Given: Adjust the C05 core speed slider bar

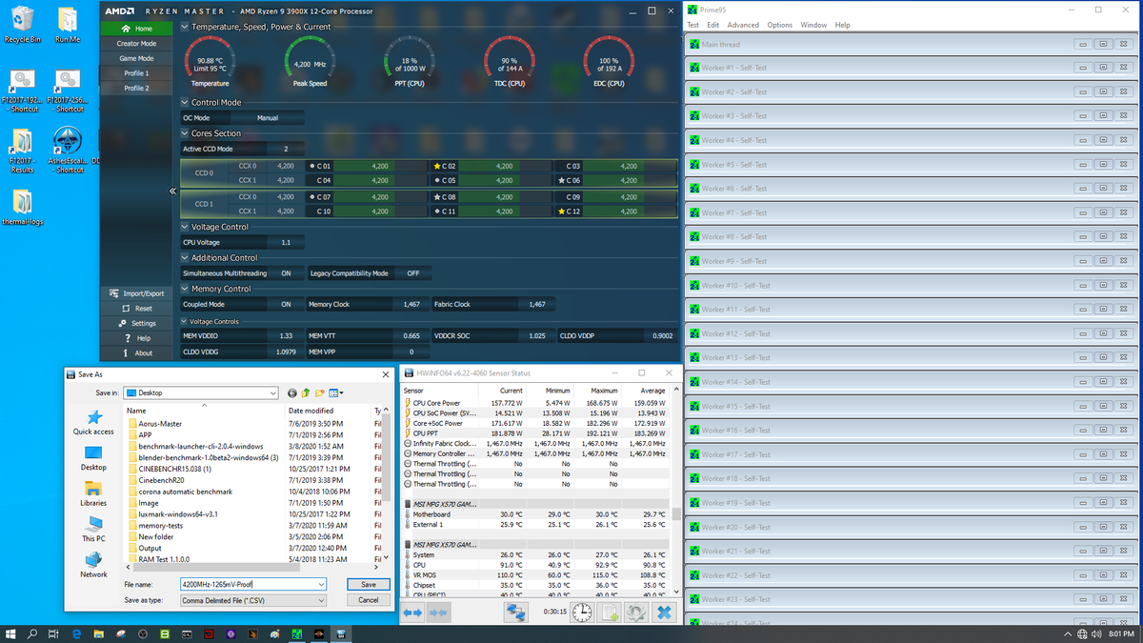Looking at the screenshot, I should (x=505, y=180).
